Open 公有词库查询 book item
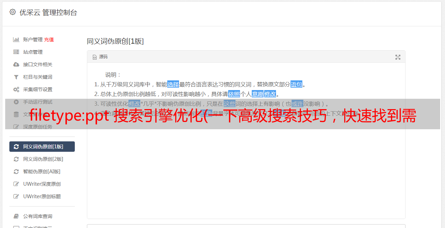 coord(42,216)
